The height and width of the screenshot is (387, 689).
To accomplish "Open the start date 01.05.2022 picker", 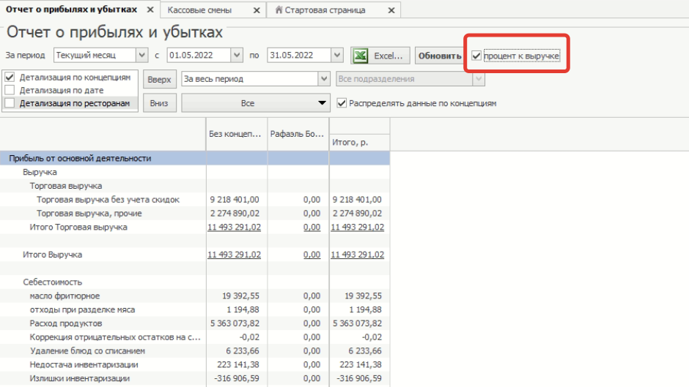I will pos(236,56).
